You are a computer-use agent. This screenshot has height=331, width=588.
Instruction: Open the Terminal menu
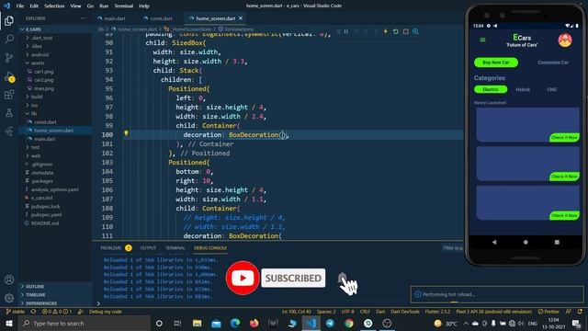click(x=123, y=6)
